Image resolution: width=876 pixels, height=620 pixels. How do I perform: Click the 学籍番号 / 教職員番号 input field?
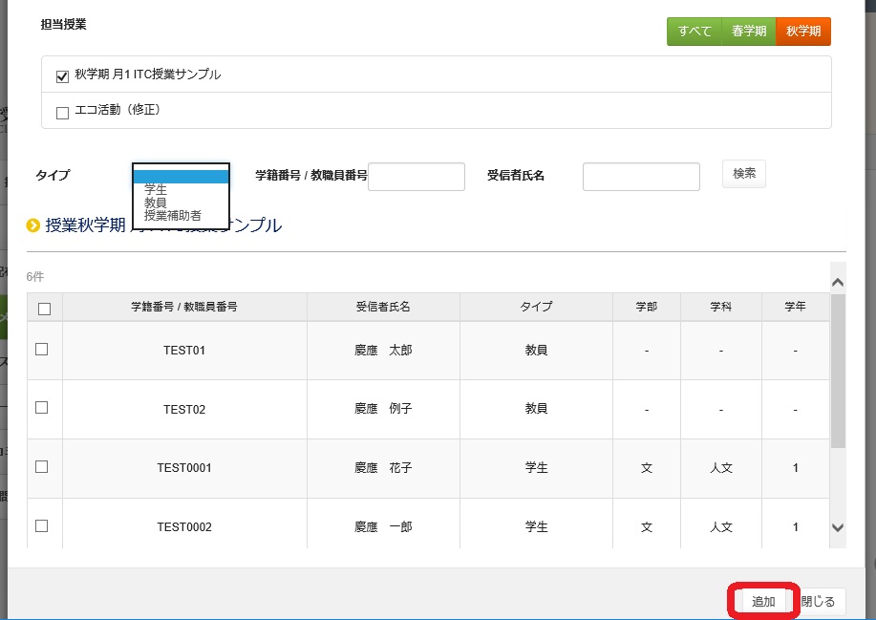pos(416,177)
